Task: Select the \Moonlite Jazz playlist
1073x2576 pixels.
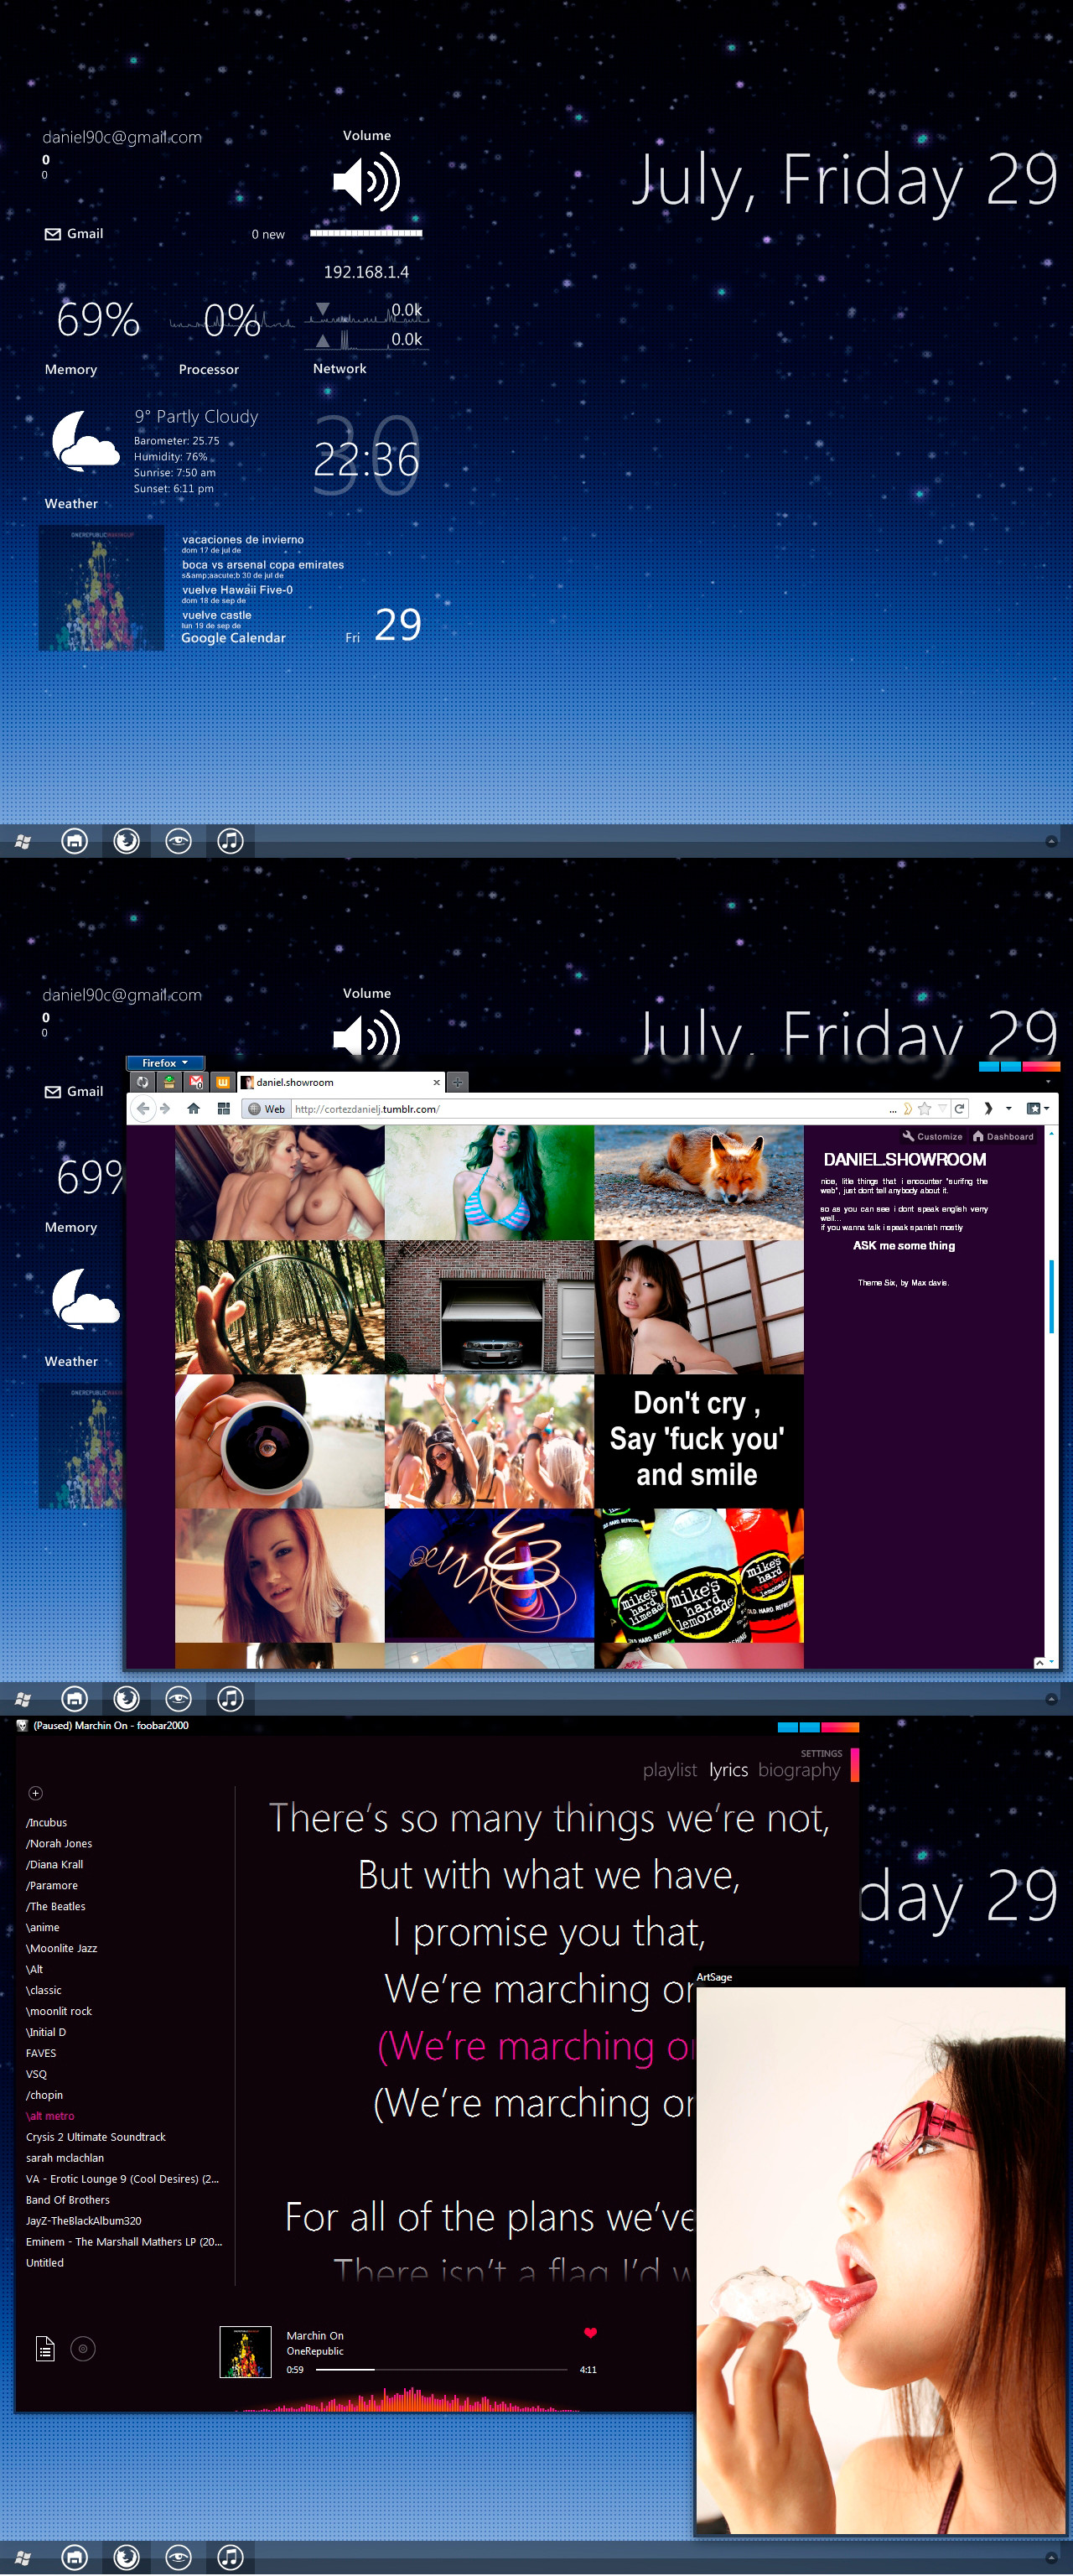Action: point(61,1948)
